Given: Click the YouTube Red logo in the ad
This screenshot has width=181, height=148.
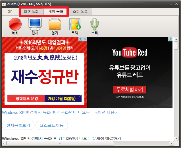Looking at the screenshot, I should [x=130, y=52].
